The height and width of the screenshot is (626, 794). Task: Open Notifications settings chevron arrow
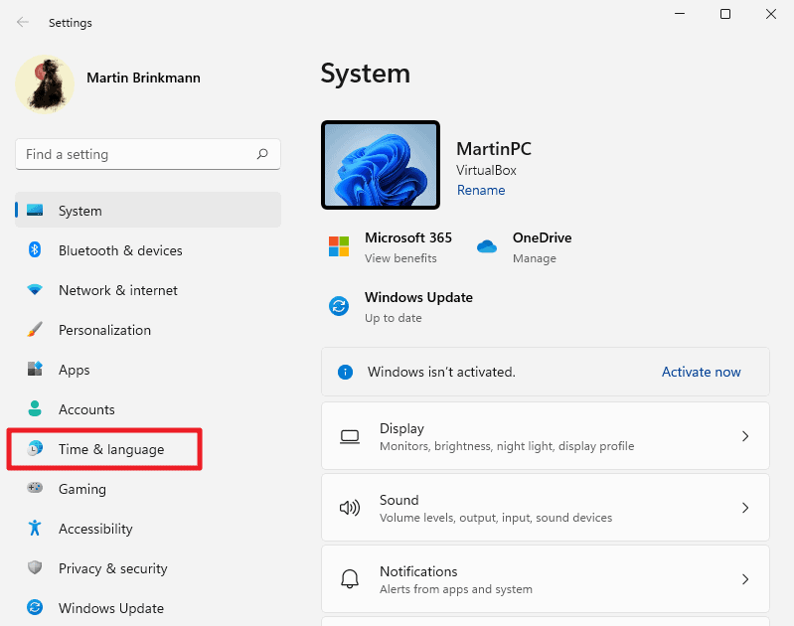(x=745, y=579)
